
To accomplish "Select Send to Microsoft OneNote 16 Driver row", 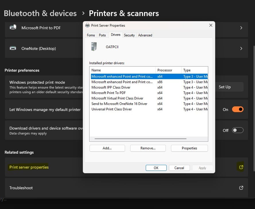I will point(149,104).
